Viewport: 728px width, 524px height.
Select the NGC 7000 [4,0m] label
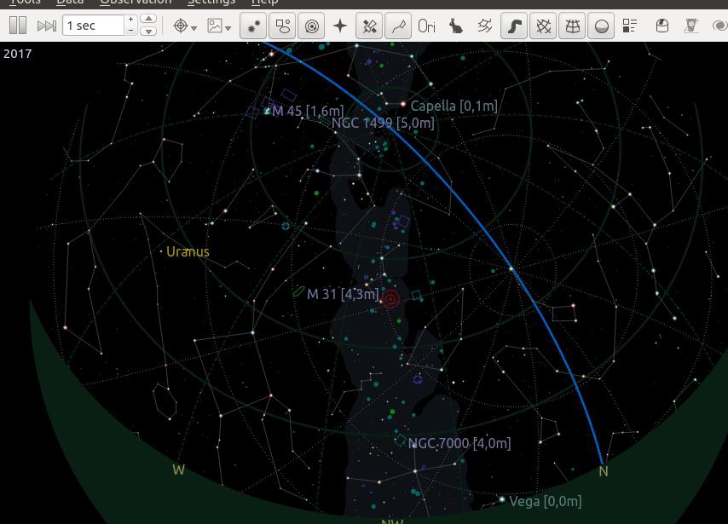pyautogui.click(x=459, y=443)
